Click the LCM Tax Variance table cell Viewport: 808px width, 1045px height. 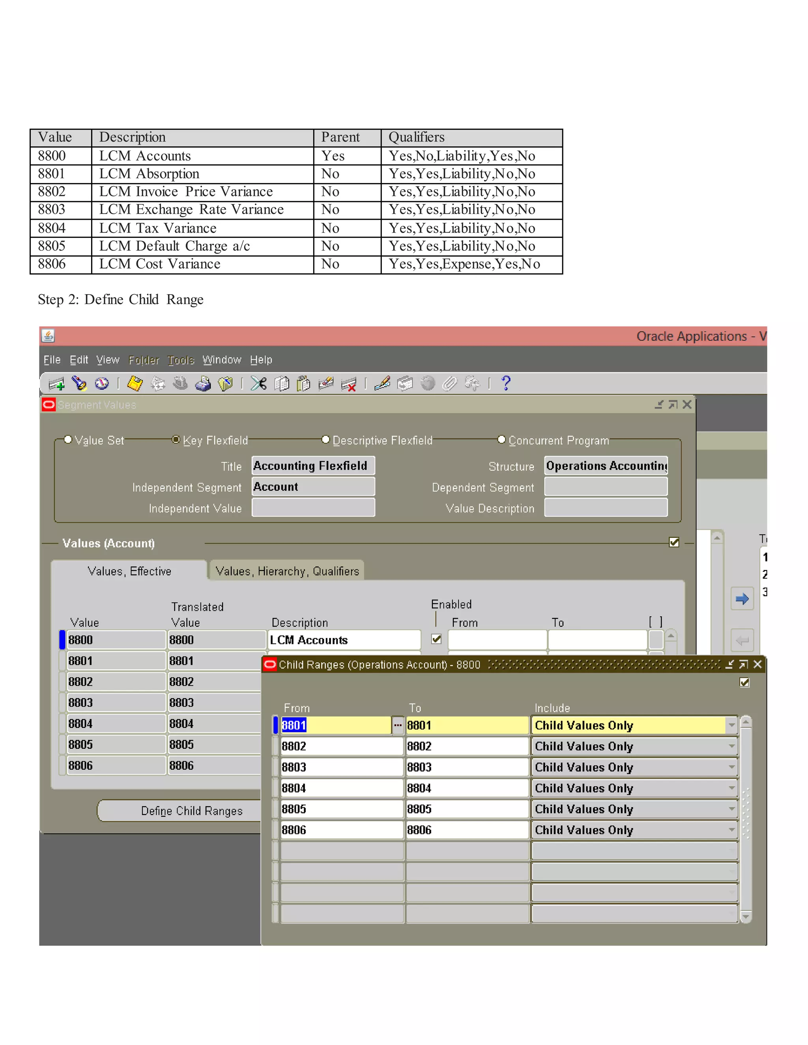pyautogui.click(x=202, y=228)
